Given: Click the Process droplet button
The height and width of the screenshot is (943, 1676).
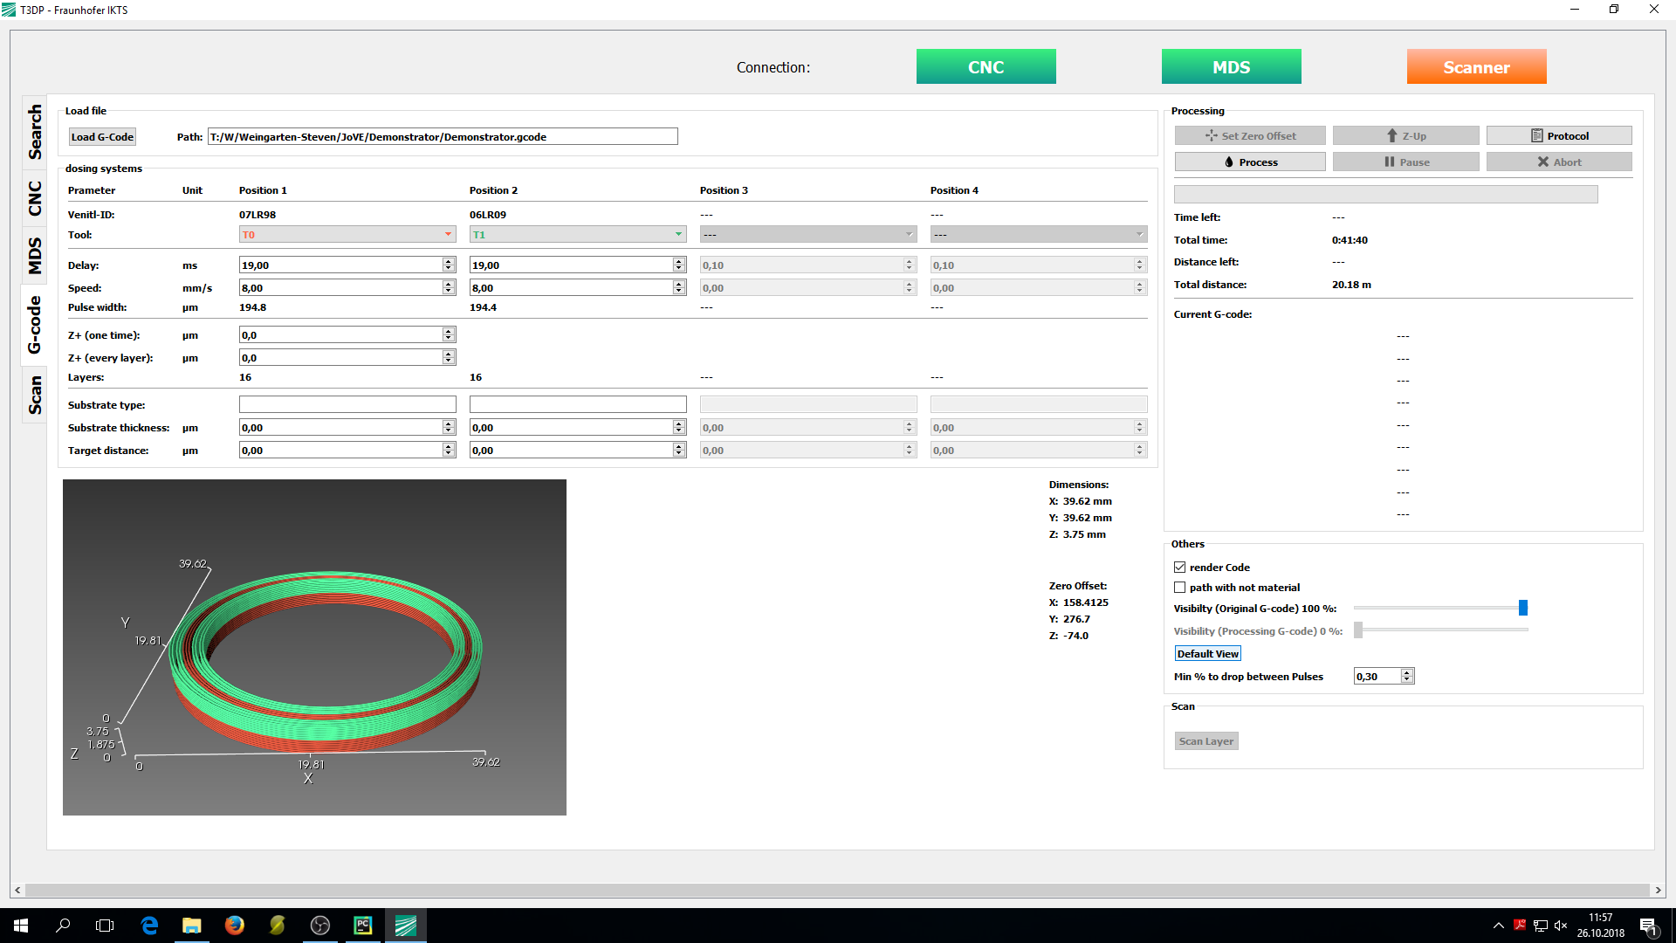Looking at the screenshot, I should (1249, 162).
